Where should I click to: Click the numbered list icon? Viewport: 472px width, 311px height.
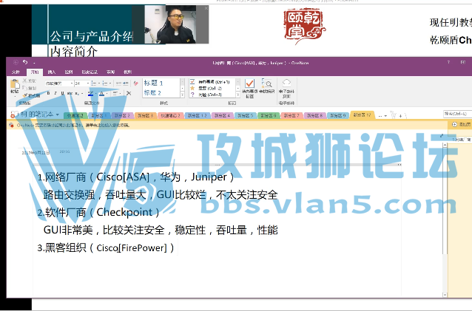click(105, 83)
